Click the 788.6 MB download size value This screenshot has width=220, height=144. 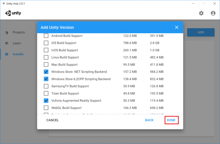130,43
